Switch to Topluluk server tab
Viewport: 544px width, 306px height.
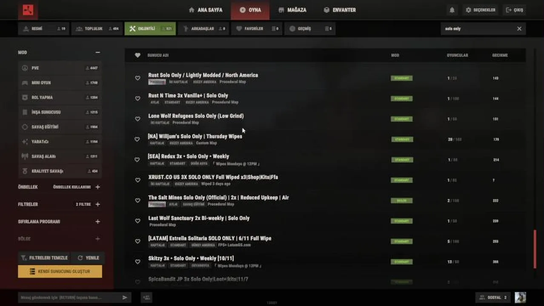click(97, 29)
